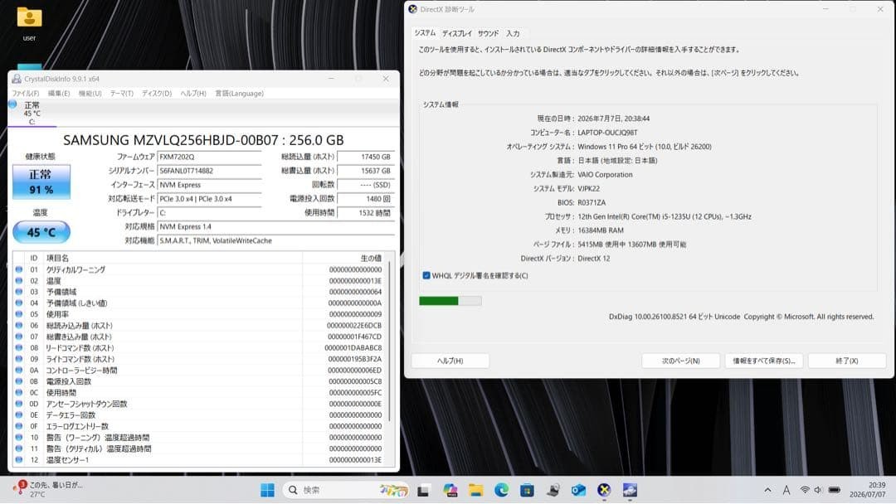The height and width of the screenshot is (504, 896).
Task: Click the 45 °C temperature button
Action: pyautogui.click(x=41, y=232)
